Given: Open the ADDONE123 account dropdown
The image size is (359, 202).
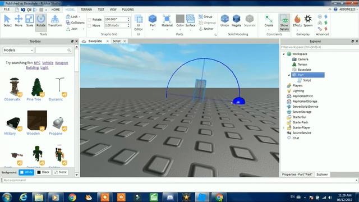Looking at the screenshot, I should click(x=348, y=10).
